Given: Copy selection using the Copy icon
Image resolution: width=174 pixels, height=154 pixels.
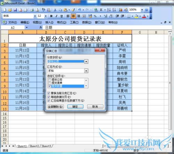Looking at the screenshot, I should [60, 10].
